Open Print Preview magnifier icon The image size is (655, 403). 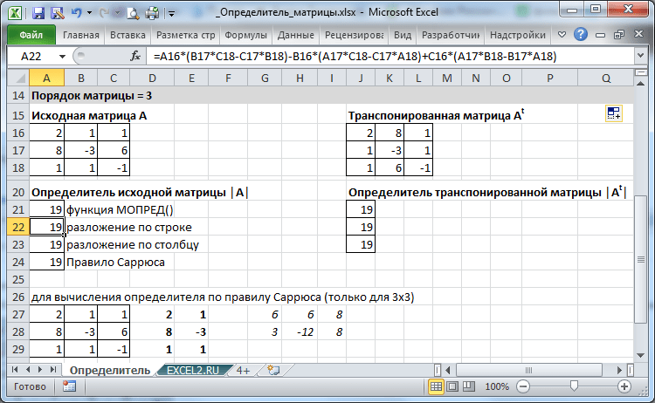tap(133, 13)
